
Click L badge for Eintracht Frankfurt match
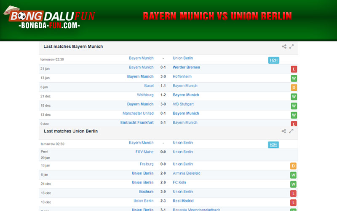(294, 124)
